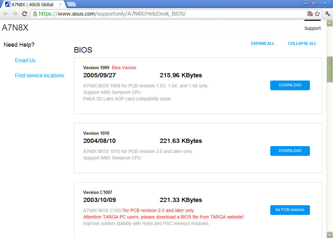
Task: Click the browser back arrow
Action: click(6, 14)
